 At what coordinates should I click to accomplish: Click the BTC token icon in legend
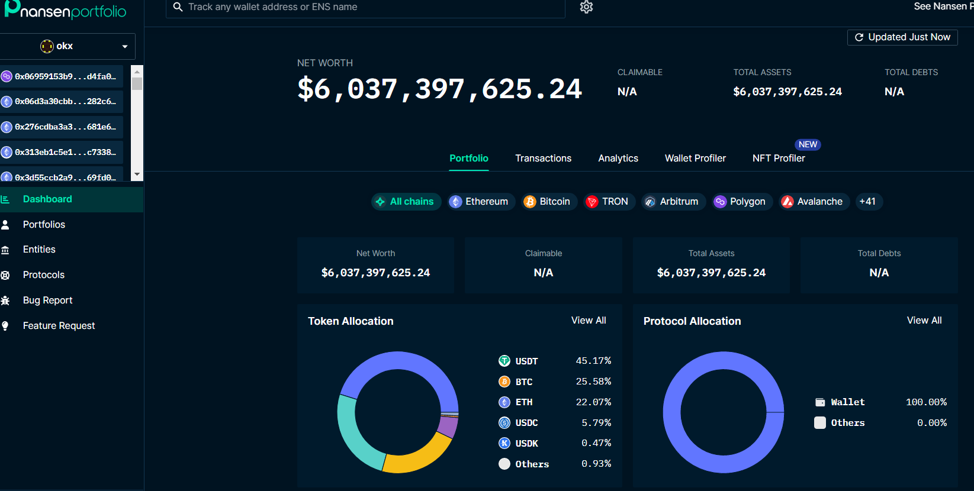coord(504,382)
